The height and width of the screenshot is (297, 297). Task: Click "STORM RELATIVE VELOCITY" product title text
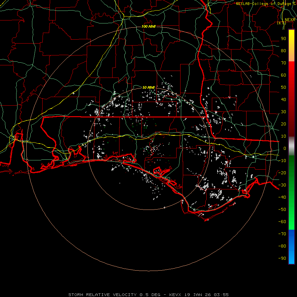coord(102,295)
